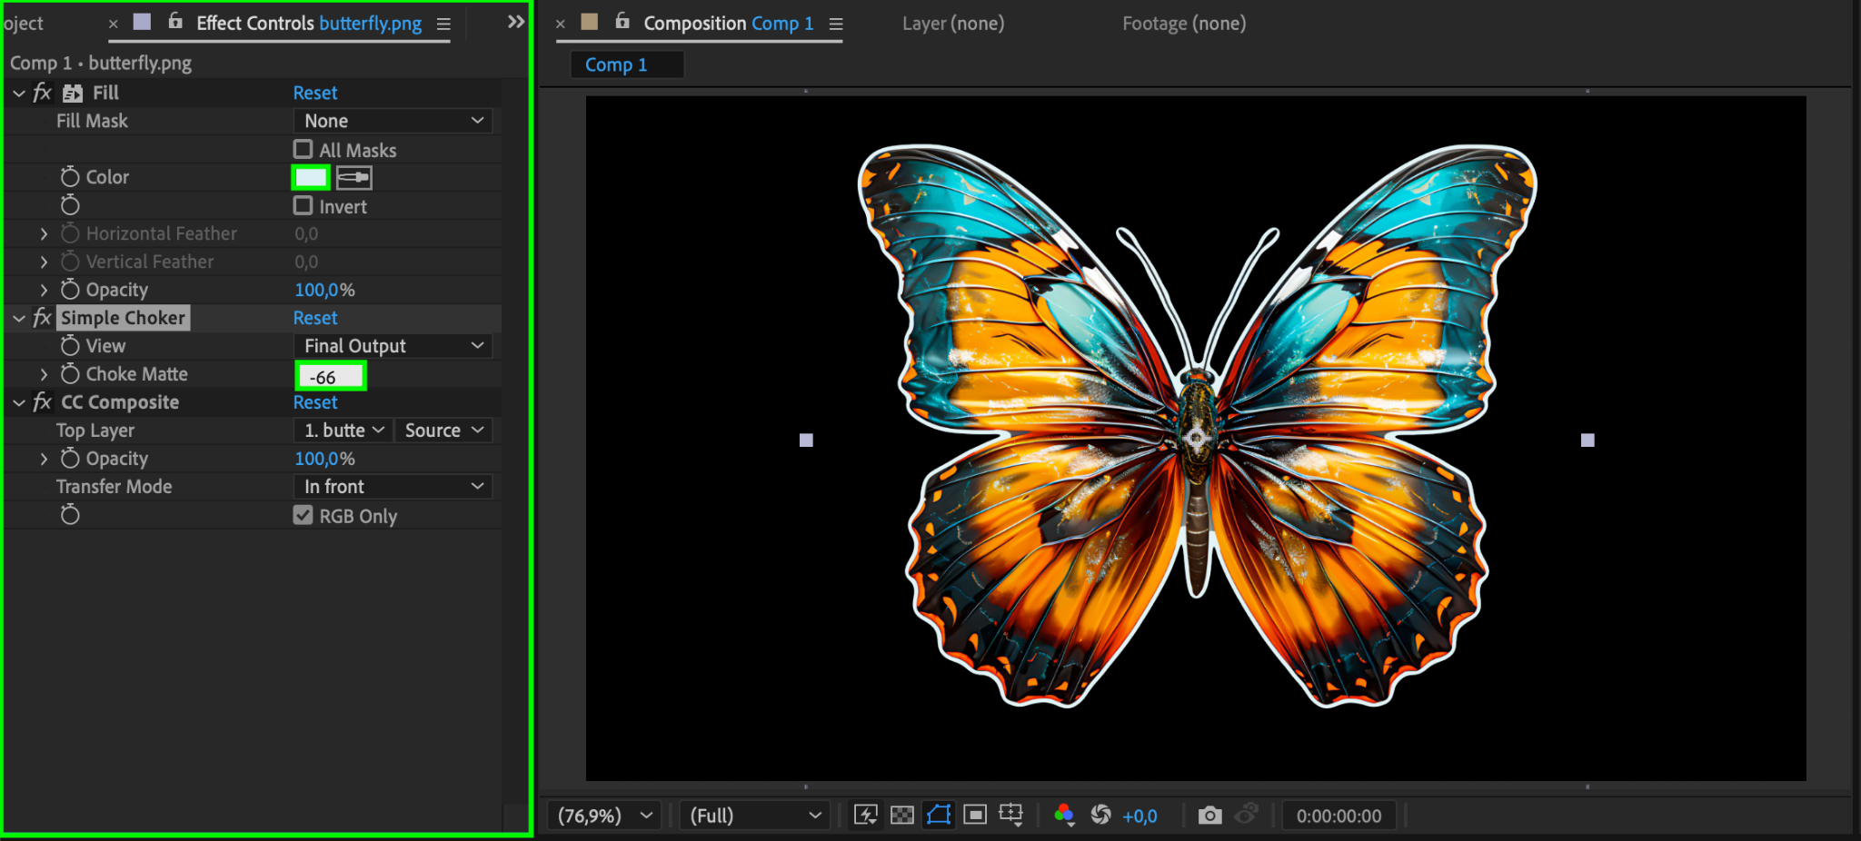Click the Reset Exposure aperture icon
1861x841 pixels.
1100,815
